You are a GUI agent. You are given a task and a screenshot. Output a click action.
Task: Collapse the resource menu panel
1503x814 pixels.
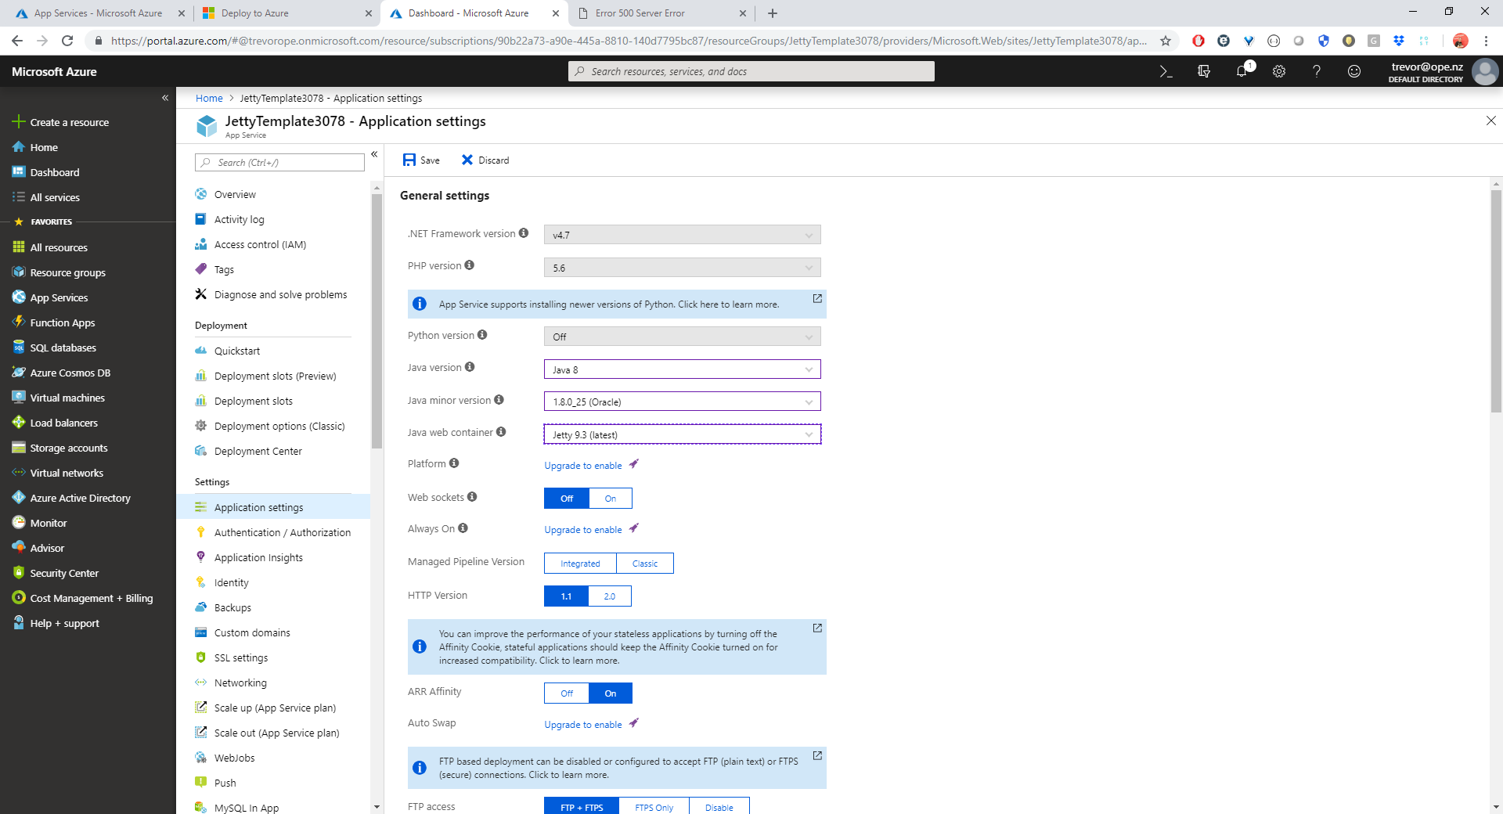point(374,154)
